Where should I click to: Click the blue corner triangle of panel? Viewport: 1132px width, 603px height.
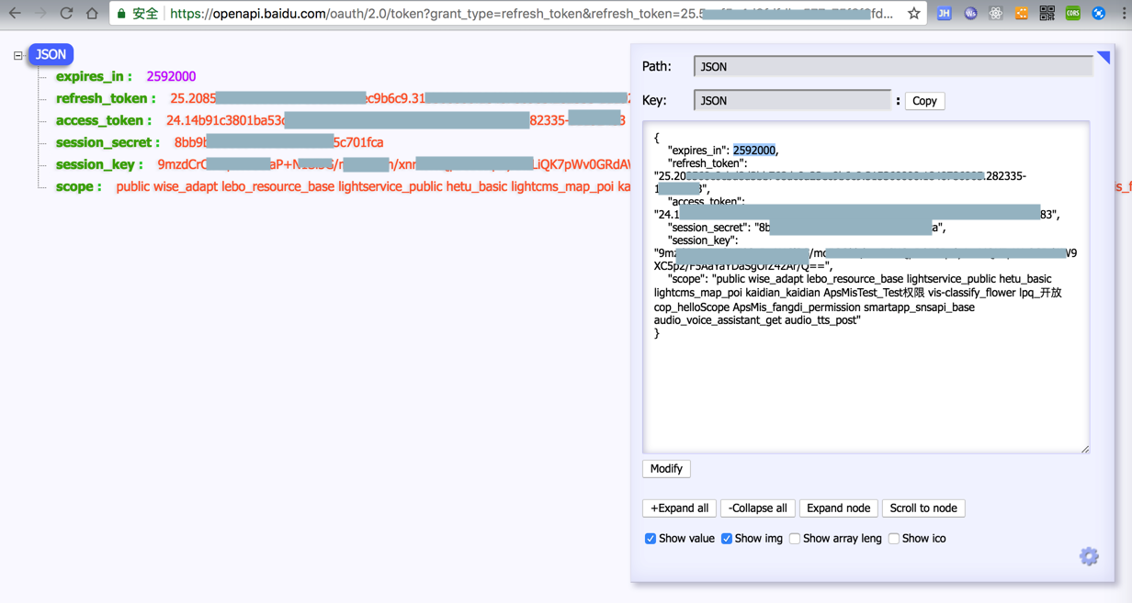coord(1104,57)
